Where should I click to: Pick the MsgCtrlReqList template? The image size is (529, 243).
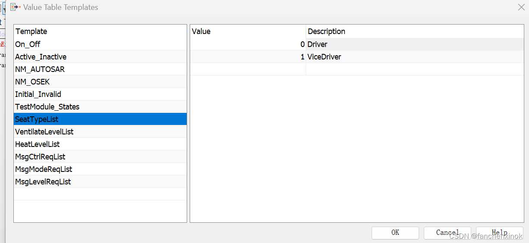click(100, 156)
